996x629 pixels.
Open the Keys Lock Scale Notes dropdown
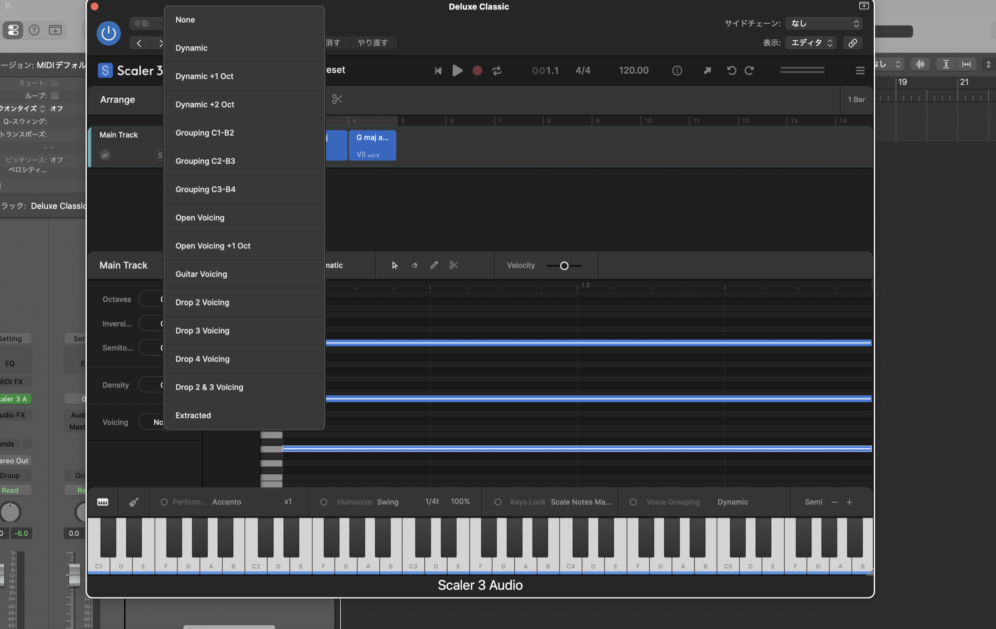coord(581,502)
